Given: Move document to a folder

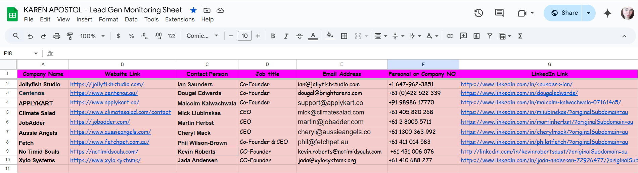Looking at the screenshot, I should [x=207, y=10].
